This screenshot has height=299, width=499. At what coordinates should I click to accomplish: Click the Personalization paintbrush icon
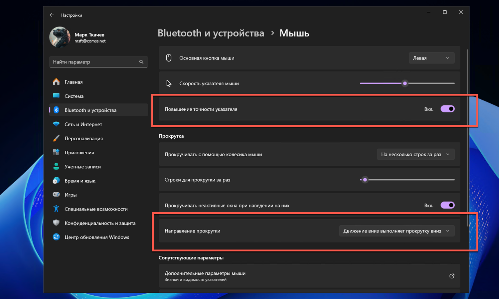[x=56, y=138]
